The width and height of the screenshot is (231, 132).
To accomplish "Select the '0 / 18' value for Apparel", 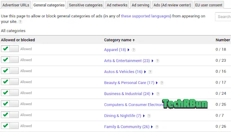I will click(221, 49).
